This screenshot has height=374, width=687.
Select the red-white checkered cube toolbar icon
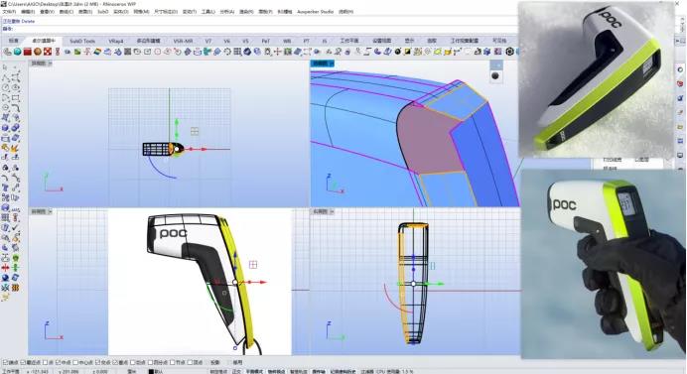48,52
